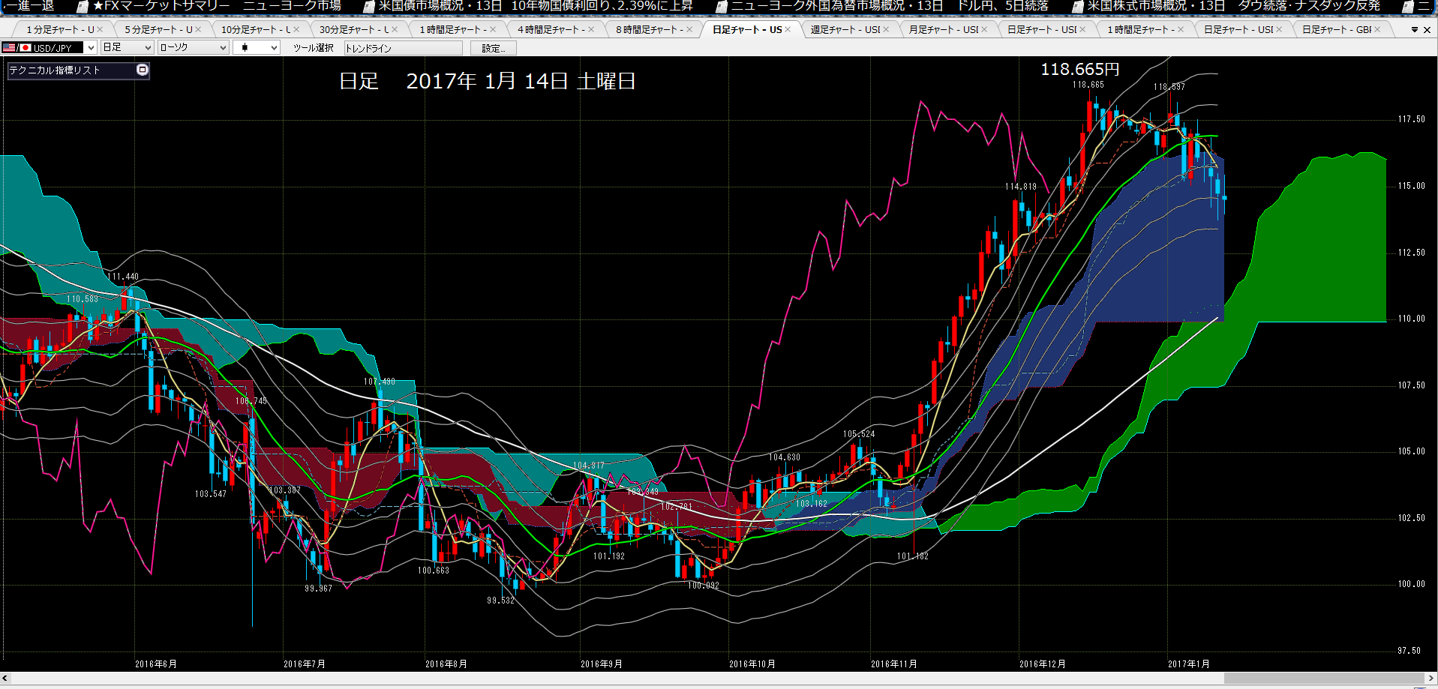
Task: Click the horizontal scrollbar thumb
Action: pos(1324,679)
